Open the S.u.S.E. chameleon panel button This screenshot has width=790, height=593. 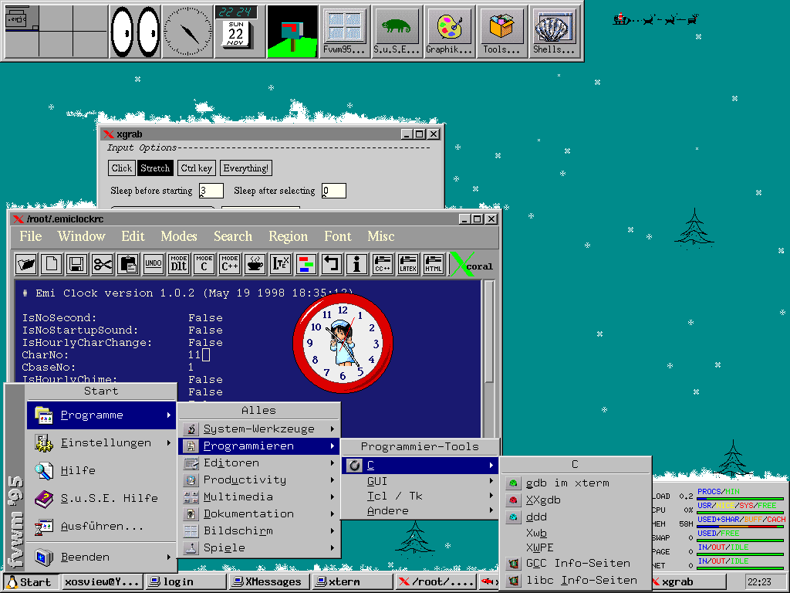[x=397, y=32]
